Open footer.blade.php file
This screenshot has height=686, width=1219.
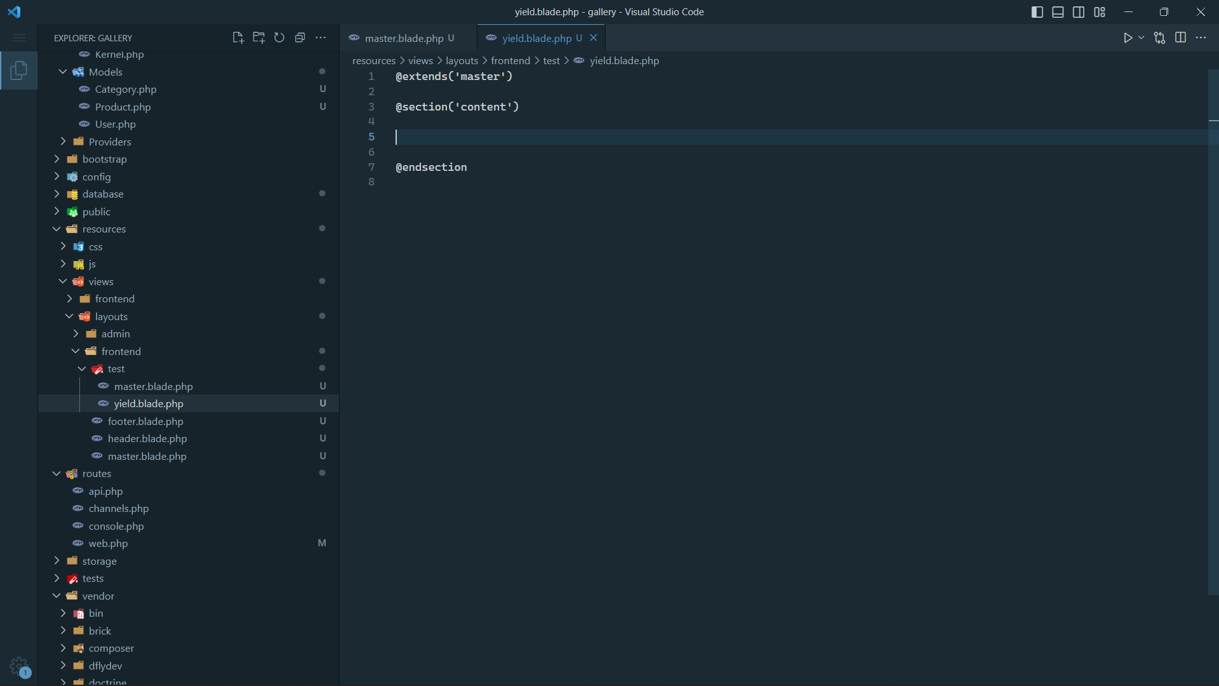tap(189, 421)
